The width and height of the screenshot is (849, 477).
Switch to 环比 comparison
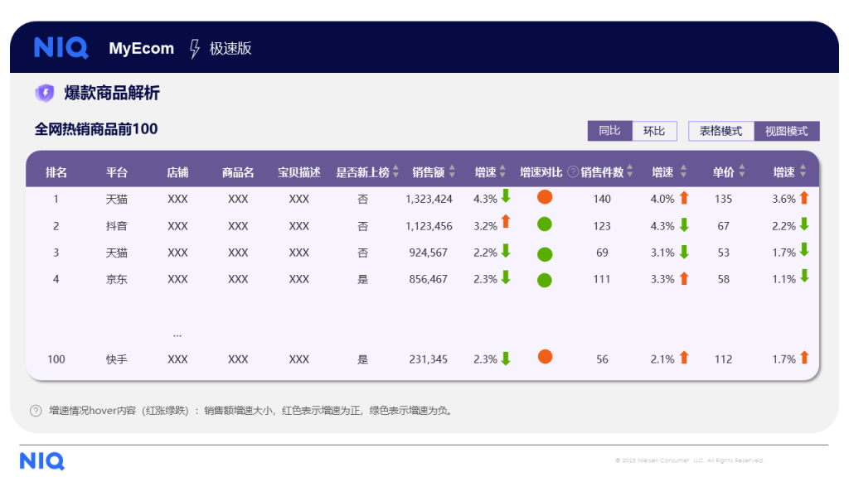654,131
